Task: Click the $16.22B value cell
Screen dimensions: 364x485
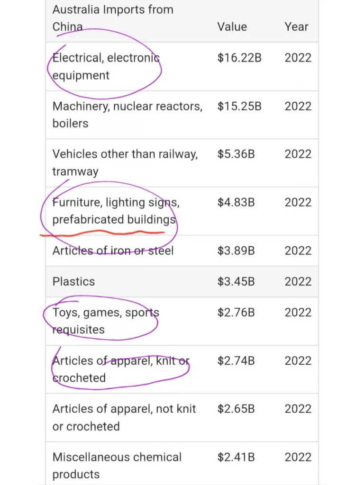Action: coord(239,58)
